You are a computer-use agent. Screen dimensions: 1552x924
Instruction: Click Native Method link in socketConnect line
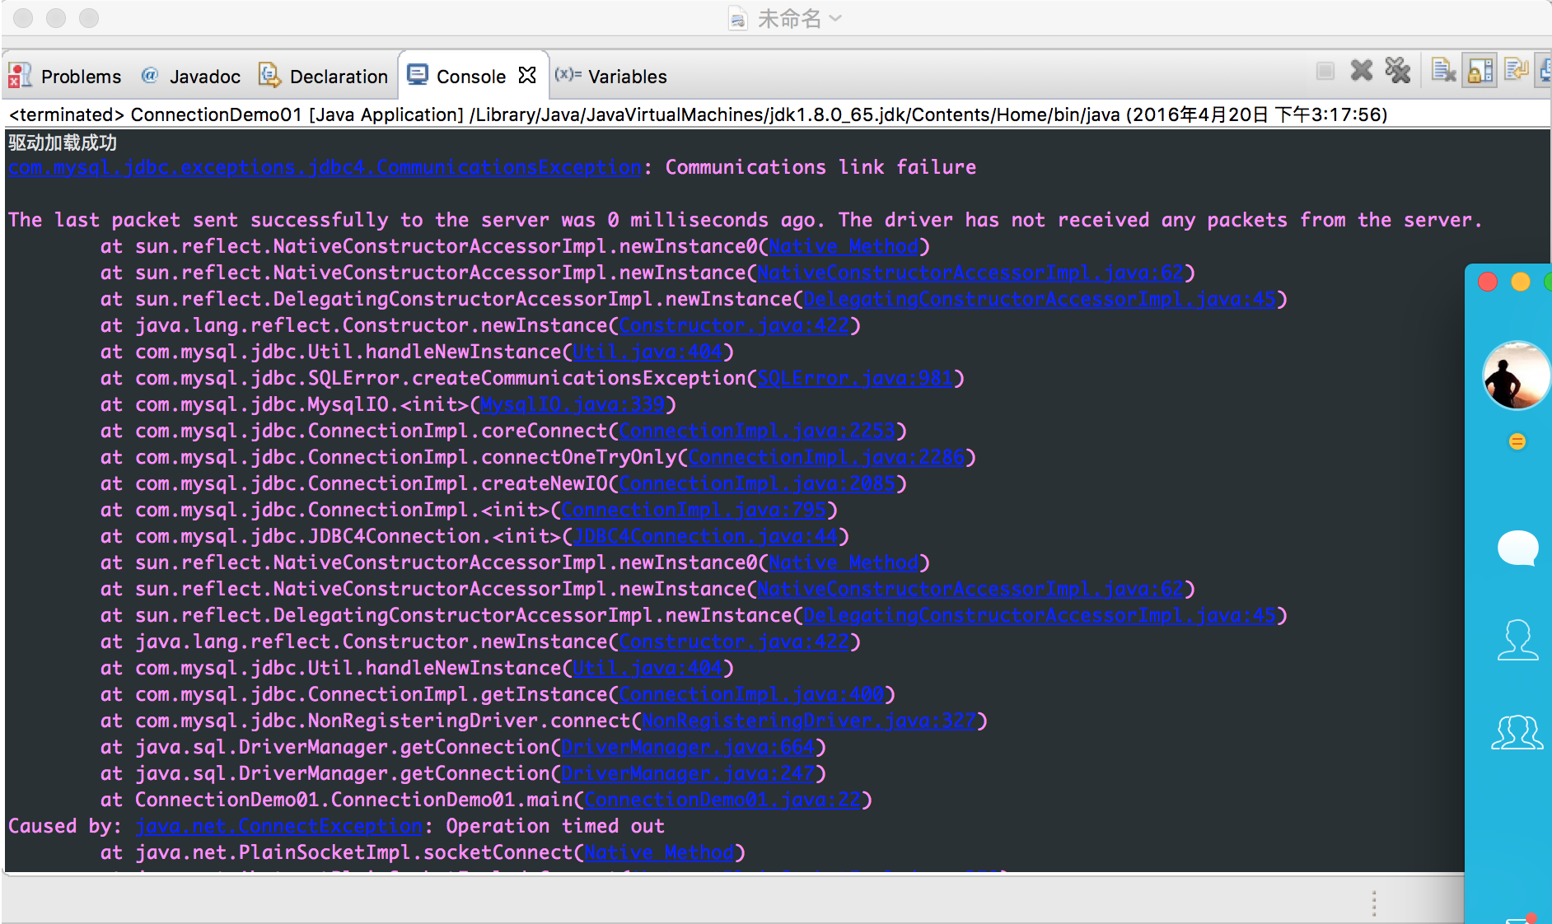coord(659,853)
